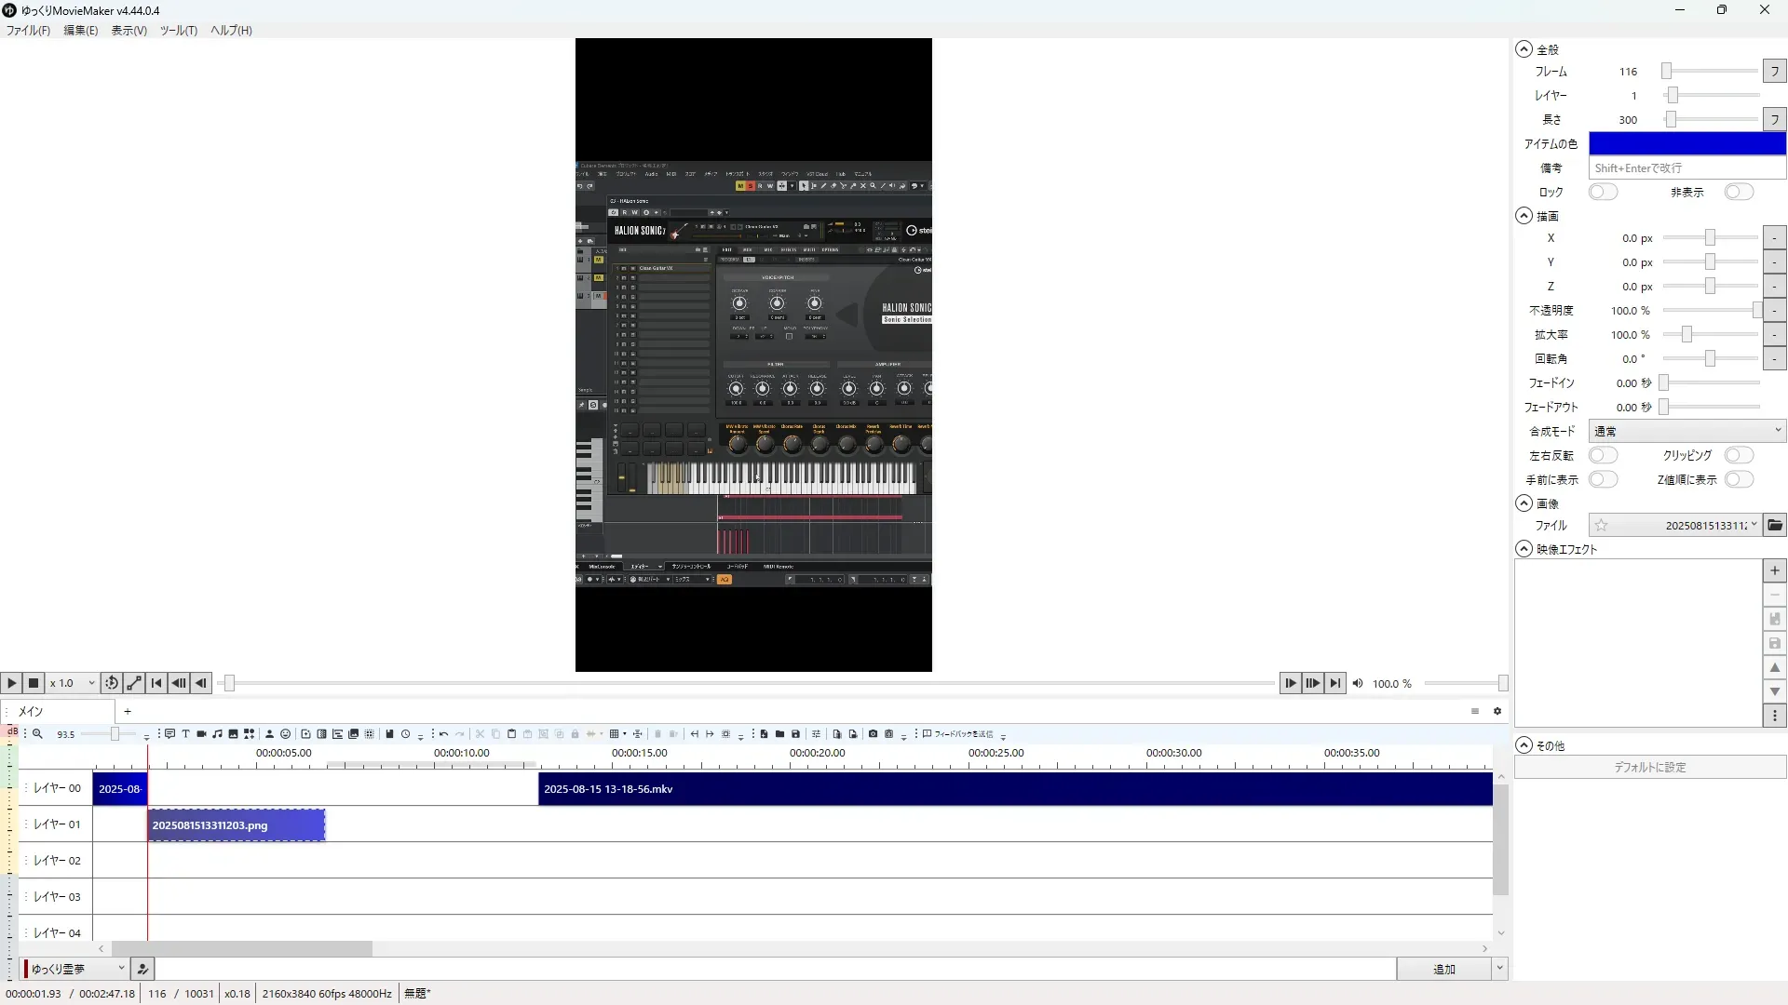The height and width of the screenshot is (1005, 1788).
Task: Click the volume speaker icon
Action: click(x=1358, y=684)
